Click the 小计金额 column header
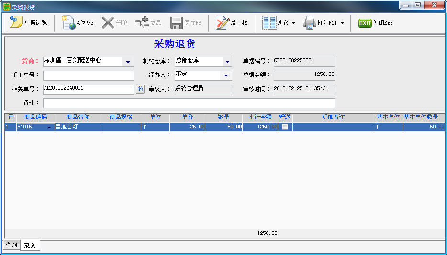The height and width of the screenshot is (255, 447). (x=260, y=117)
